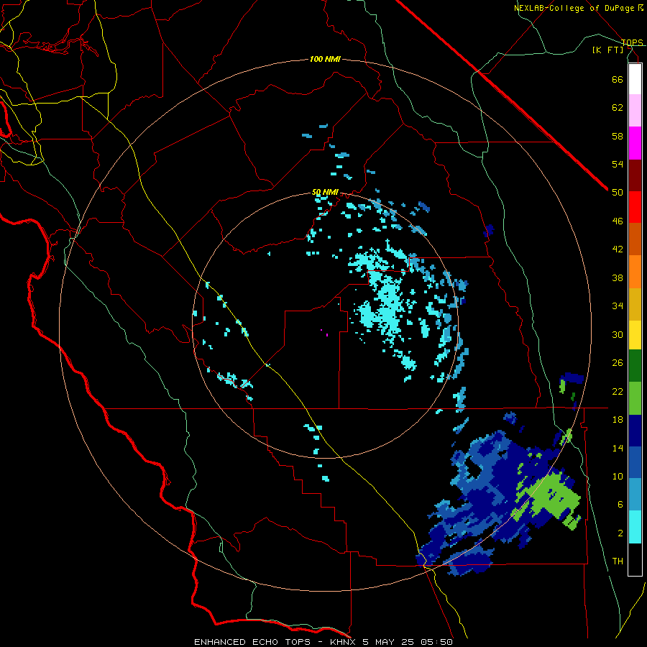Click legend value 22

pos(618,391)
